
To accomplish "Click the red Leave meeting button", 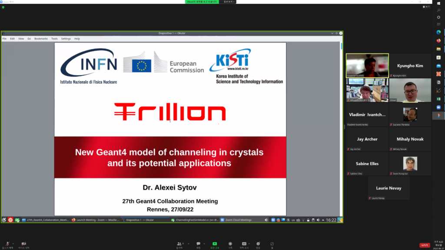I will (425, 245).
